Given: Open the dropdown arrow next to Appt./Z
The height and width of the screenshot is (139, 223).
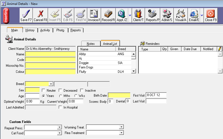Looking at the screenshot, I should [130, 16].
